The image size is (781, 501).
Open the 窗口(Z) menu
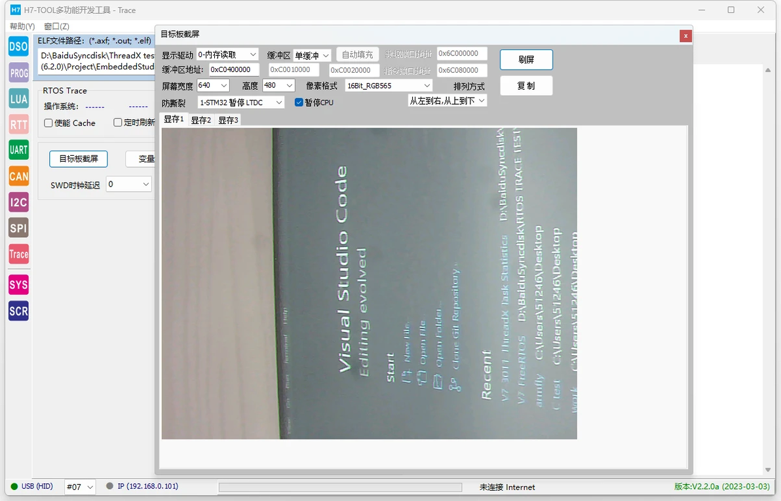(x=56, y=26)
